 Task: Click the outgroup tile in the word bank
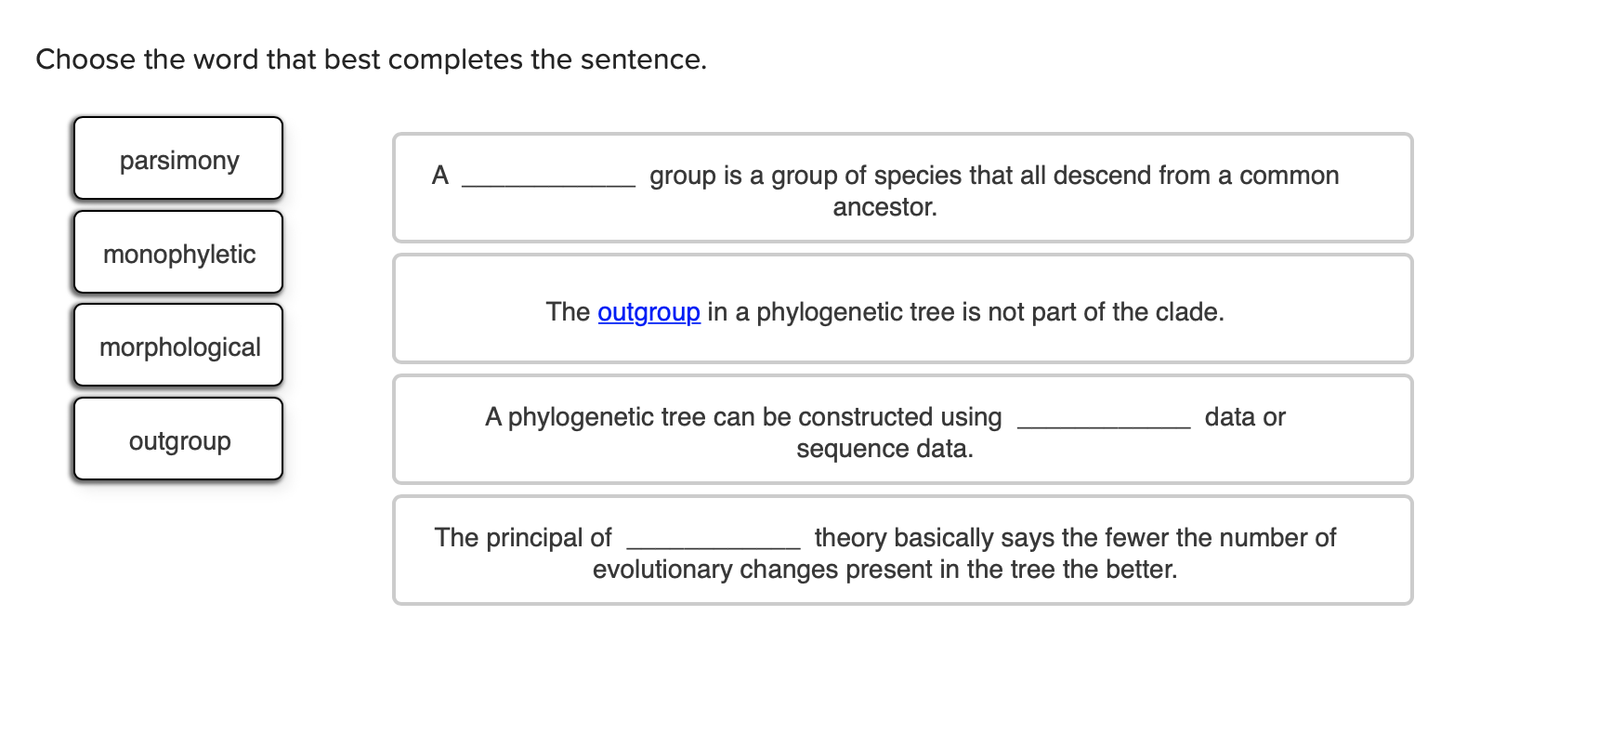[x=178, y=439]
